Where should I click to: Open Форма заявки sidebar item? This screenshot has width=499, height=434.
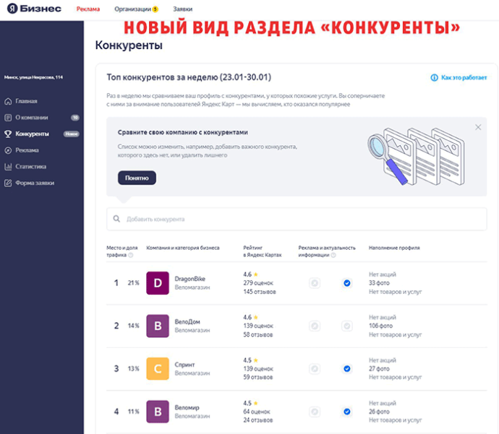pos(35,183)
